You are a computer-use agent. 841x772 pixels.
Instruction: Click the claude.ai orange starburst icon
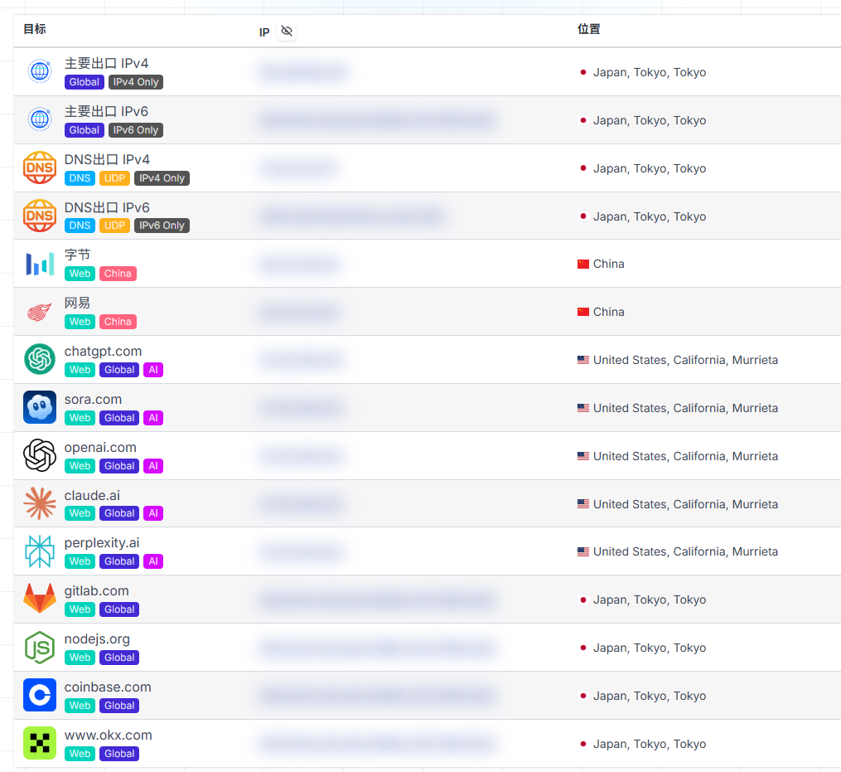click(40, 503)
